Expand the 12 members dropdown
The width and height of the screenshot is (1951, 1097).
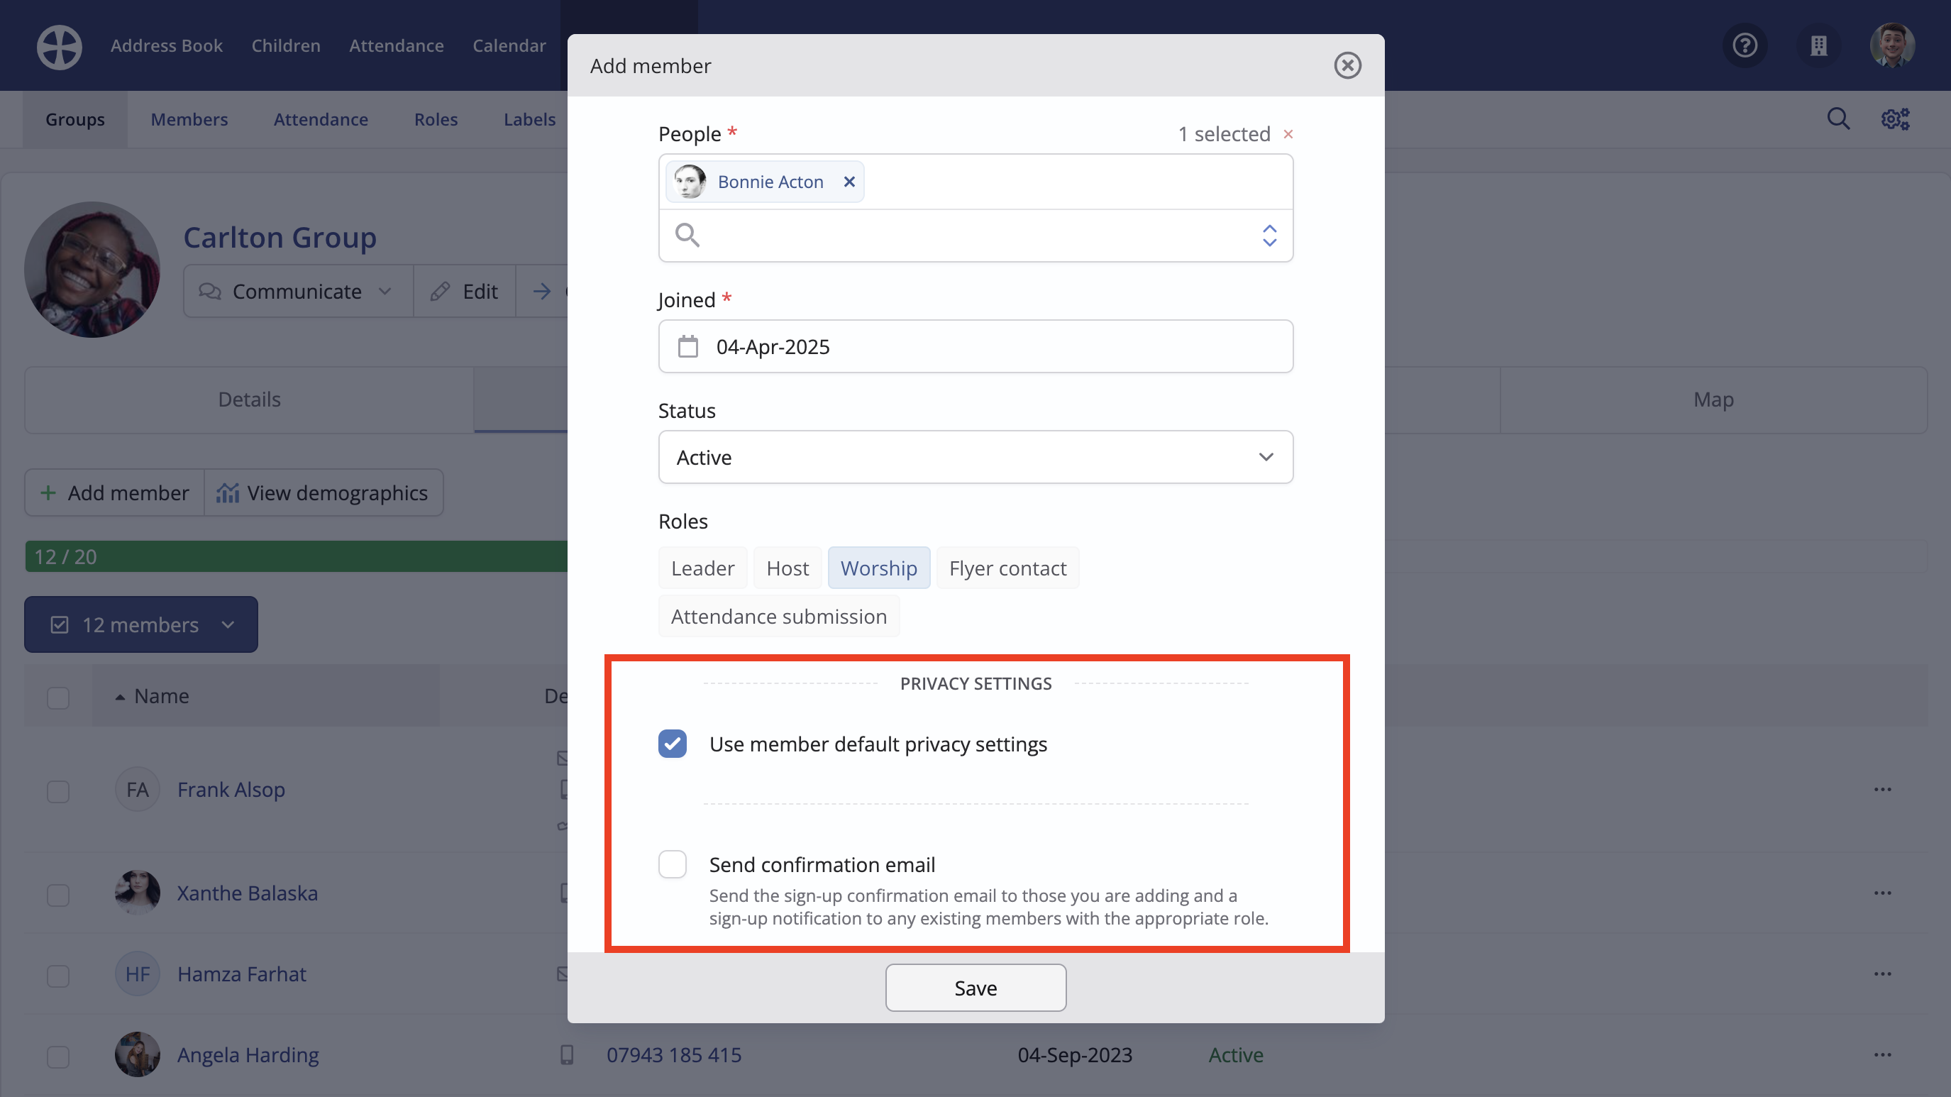tap(141, 624)
